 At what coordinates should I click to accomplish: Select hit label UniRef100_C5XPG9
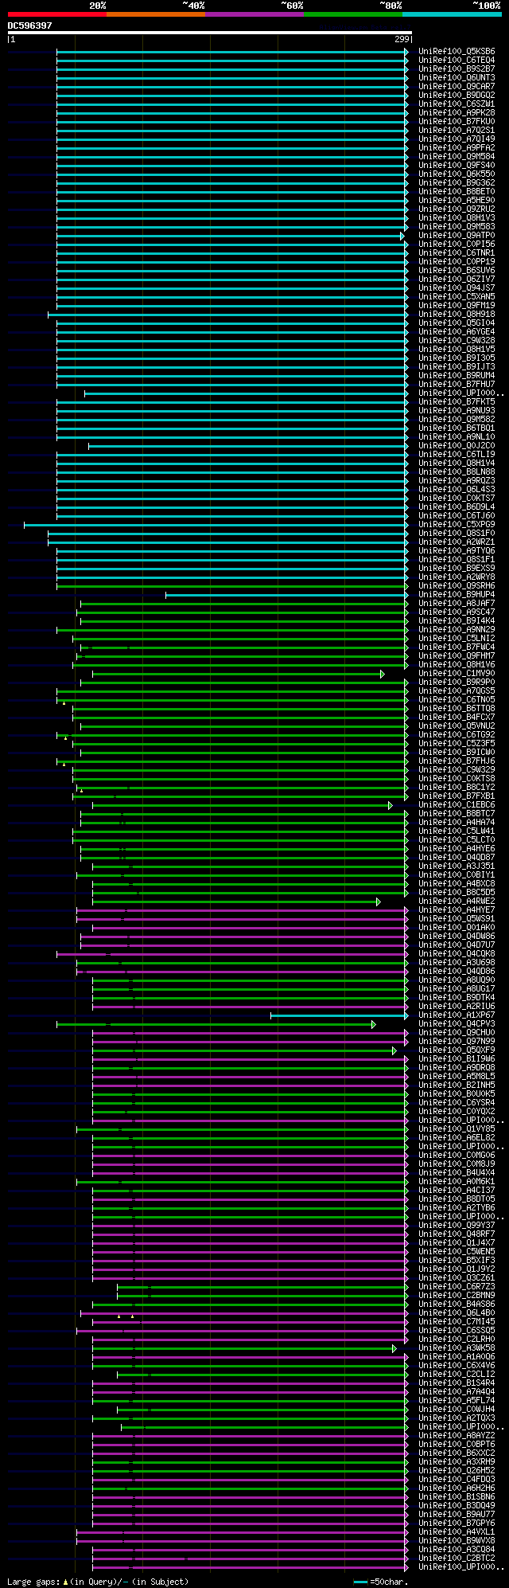pos(457,525)
